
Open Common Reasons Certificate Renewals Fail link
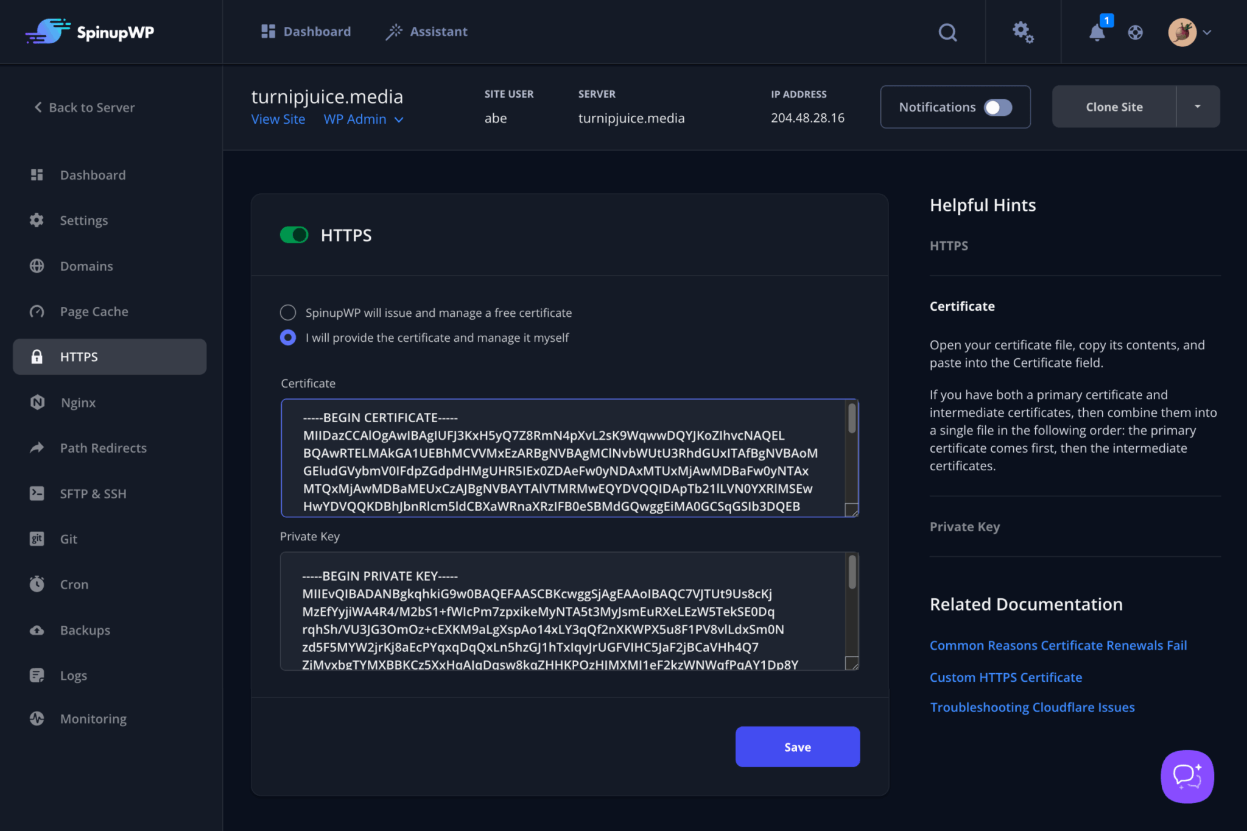tap(1058, 645)
